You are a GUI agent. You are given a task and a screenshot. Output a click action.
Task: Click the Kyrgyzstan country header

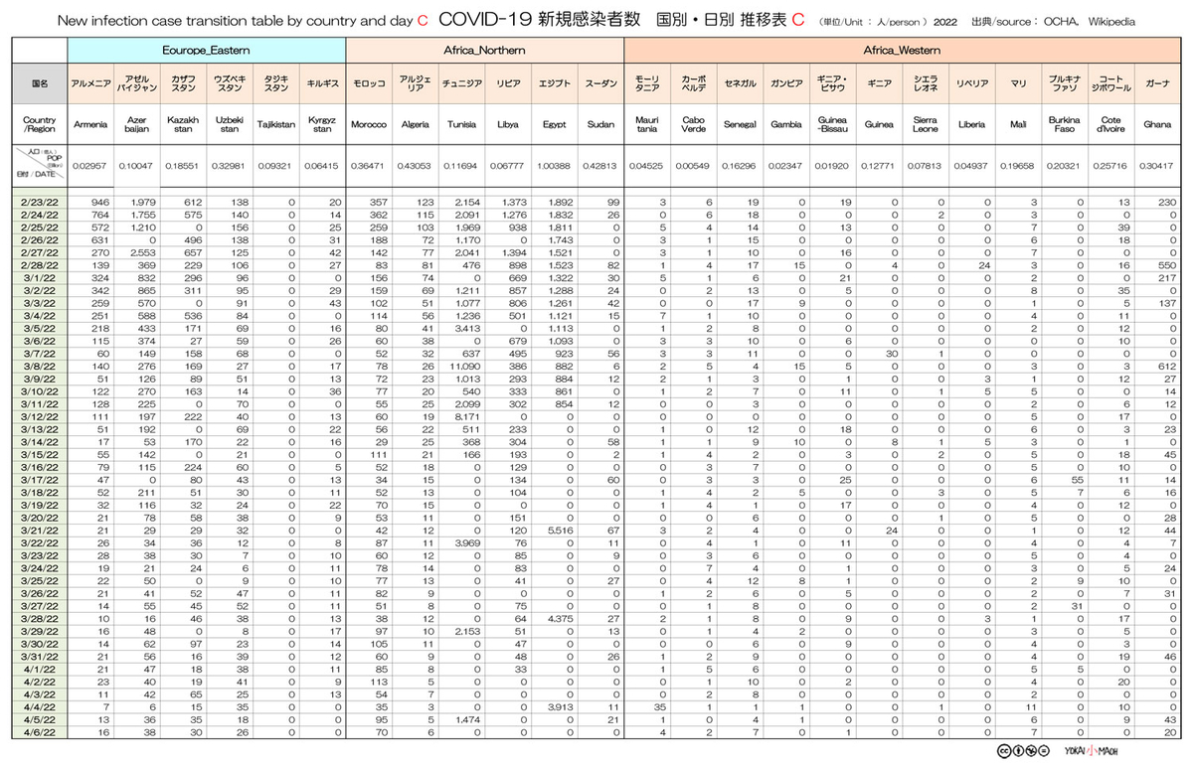[x=322, y=125]
